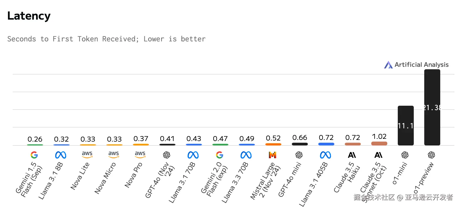Click the Anthropic logo above Claude 3.5 Haiku

[x=352, y=155]
